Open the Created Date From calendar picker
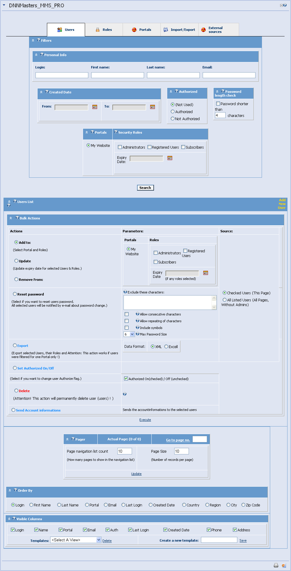Screen dimensions: 291x571 pyautogui.click(x=95, y=107)
